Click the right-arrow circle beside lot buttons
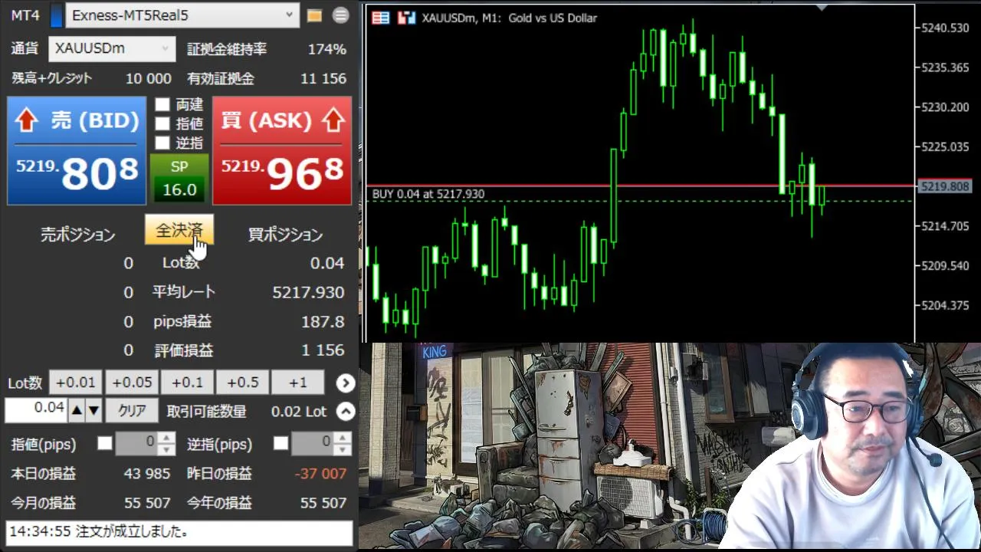 coord(346,383)
